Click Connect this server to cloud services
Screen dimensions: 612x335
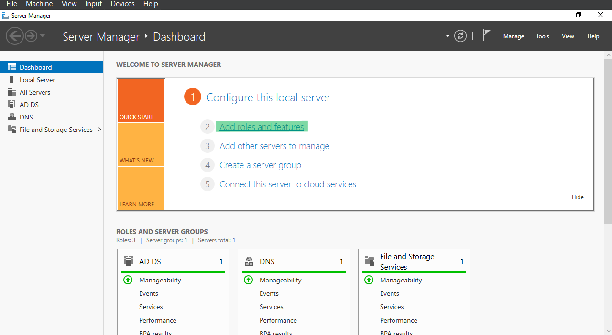pos(288,184)
